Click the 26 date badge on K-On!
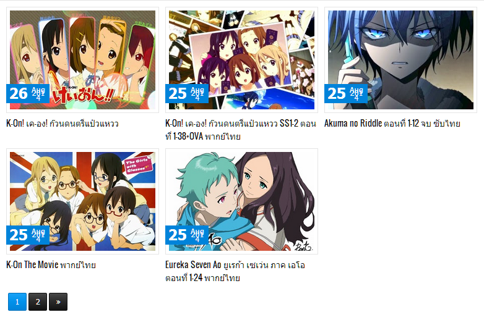The width and height of the screenshot is (484, 320). pyautogui.click(x=28, y=93)
